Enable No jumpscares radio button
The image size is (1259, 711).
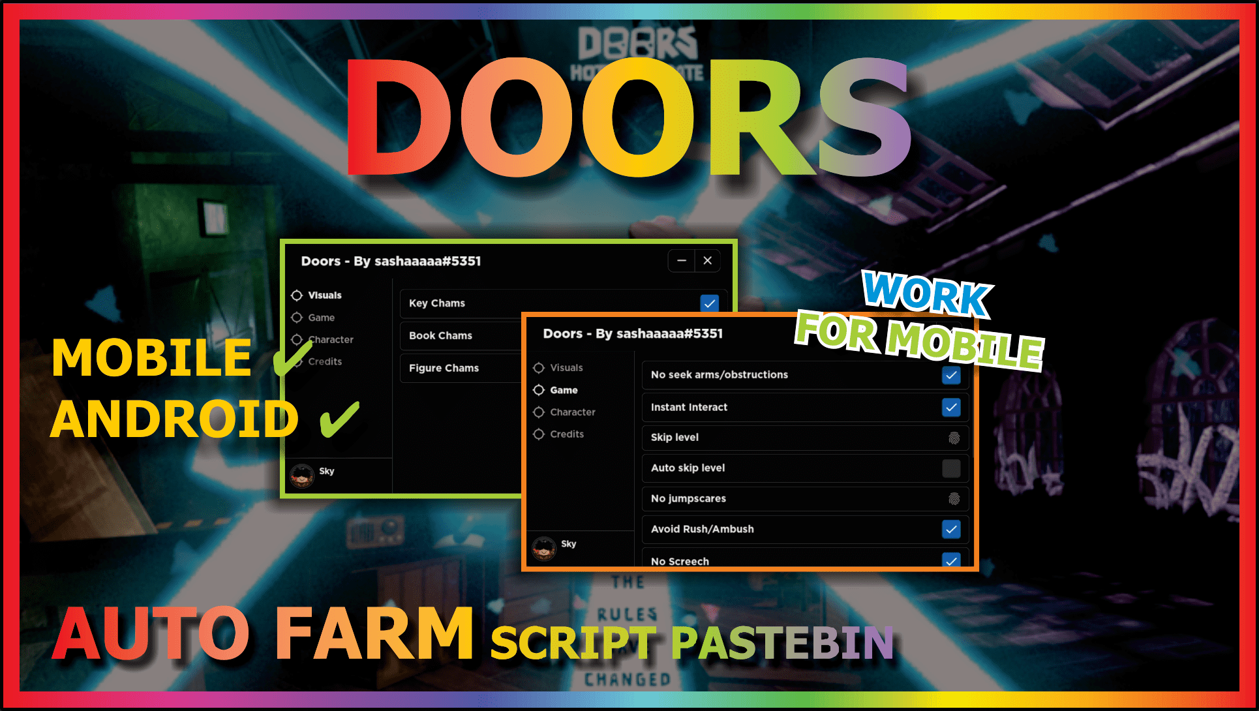950,498
